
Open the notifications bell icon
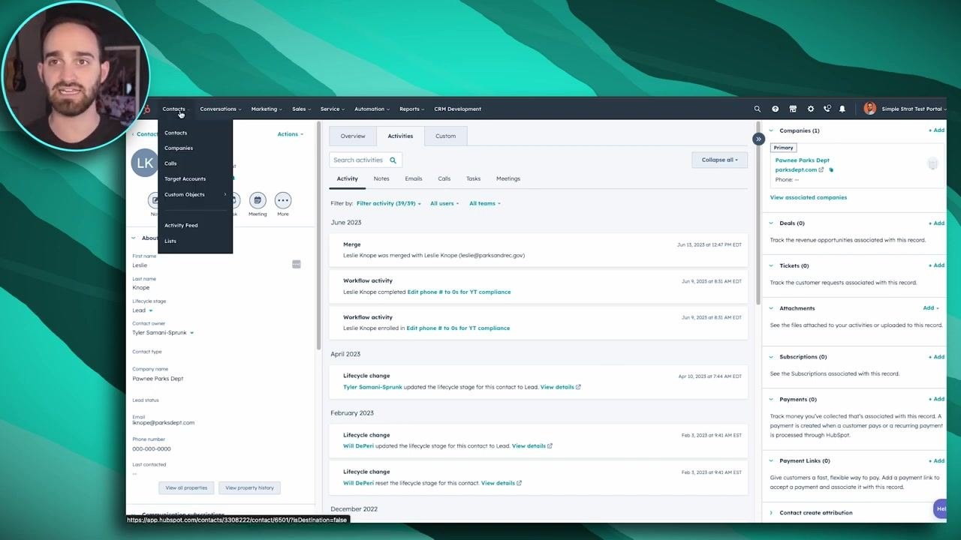[842, 109]
